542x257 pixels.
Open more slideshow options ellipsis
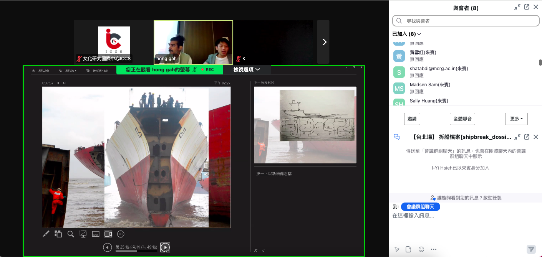click(121, 234)
